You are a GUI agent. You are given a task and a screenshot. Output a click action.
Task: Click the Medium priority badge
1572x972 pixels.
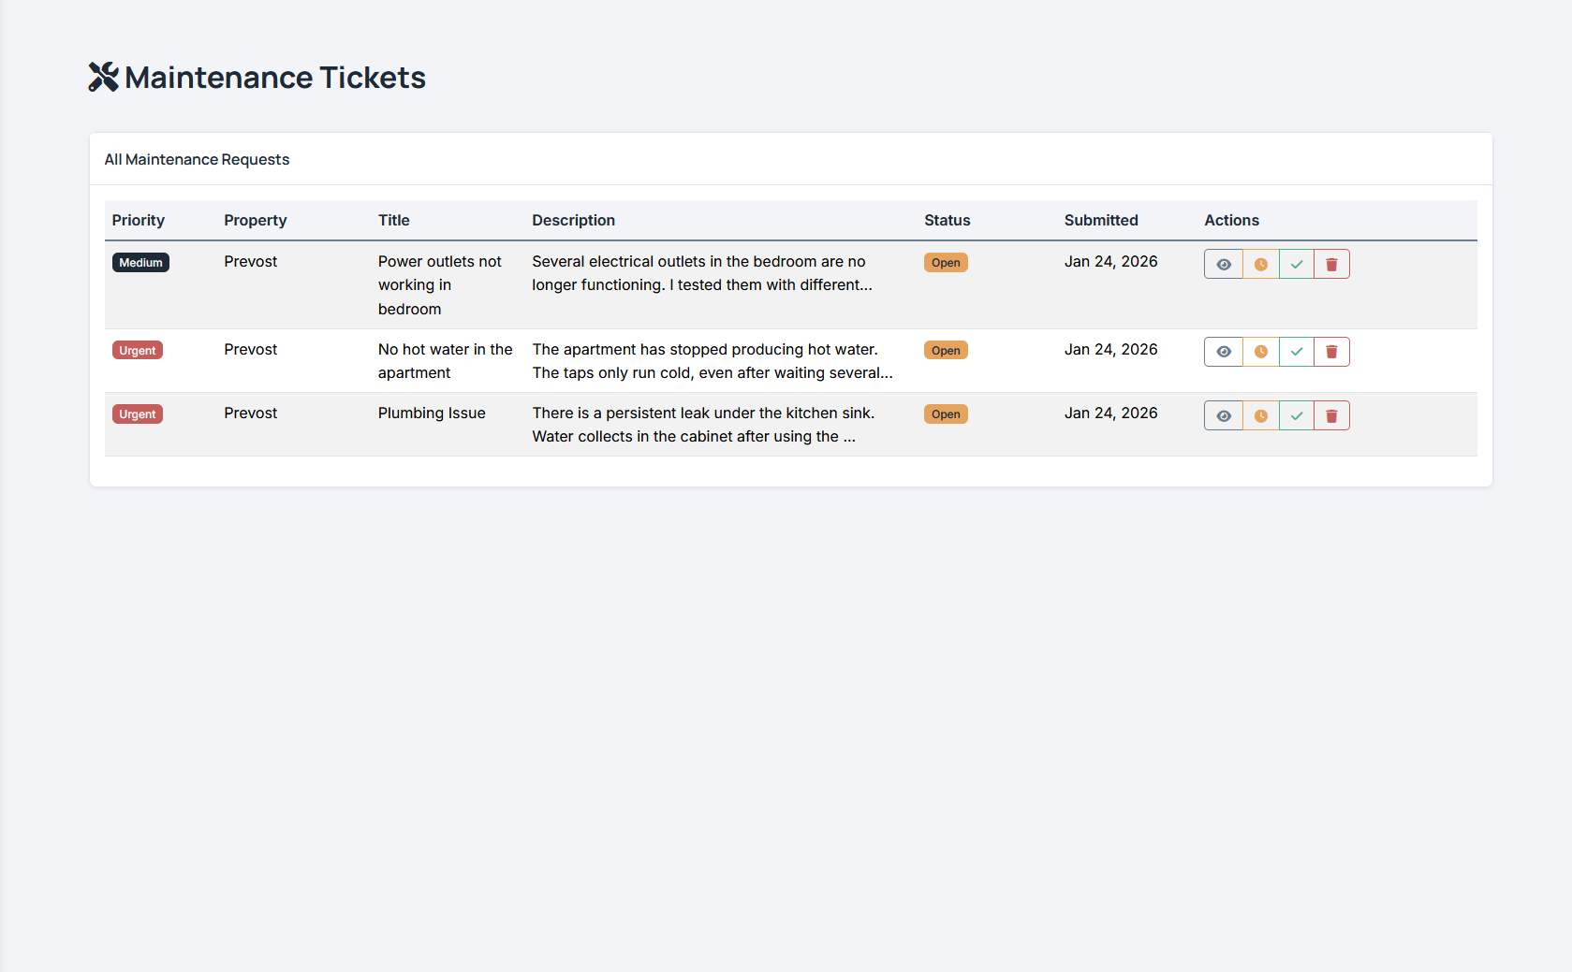pos(140,263)
